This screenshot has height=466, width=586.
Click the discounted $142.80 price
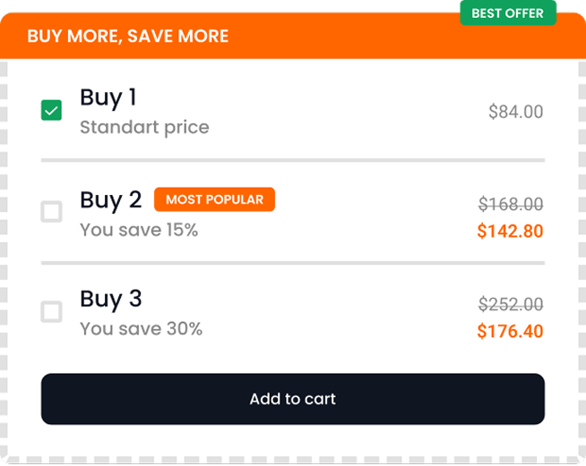point(510,231)
